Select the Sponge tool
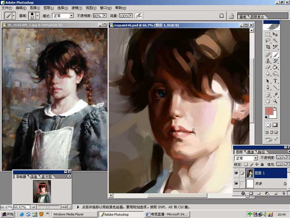Image resolution: width=290 pixels, height=218 pixels. coord(275,73)
